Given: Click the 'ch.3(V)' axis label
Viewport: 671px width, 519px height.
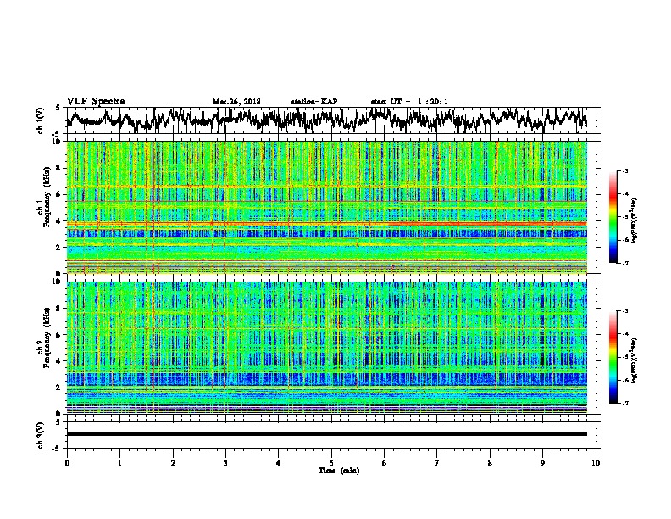Looking at the screenshot, I should pyautogui.click(x=41, y=435).
